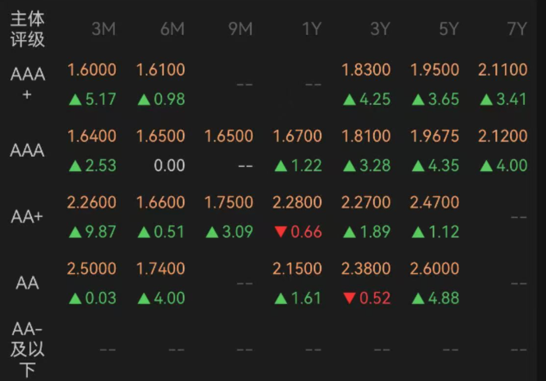
Task: Click the 3M tenor column header
Action: pyautogui.click(x=104, y=29)
